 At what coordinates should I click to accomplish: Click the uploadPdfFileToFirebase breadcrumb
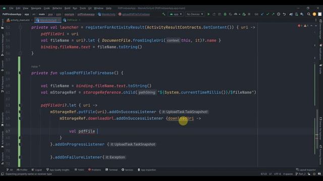point(134,15)
